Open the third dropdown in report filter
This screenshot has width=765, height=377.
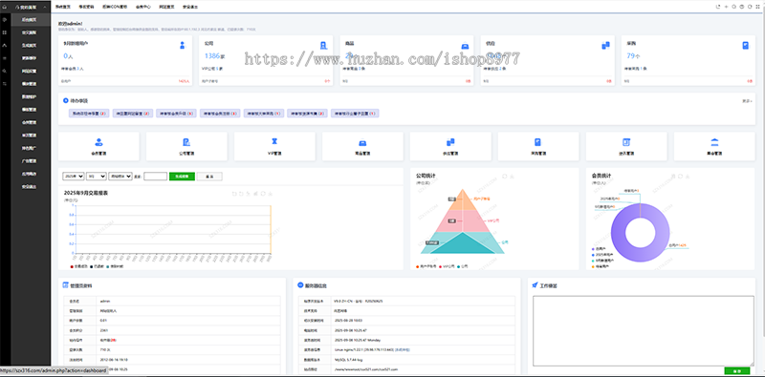(x=120, y=177)
